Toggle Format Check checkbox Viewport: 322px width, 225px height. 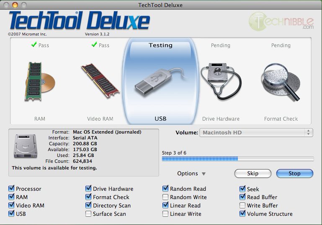click(88, 197)
